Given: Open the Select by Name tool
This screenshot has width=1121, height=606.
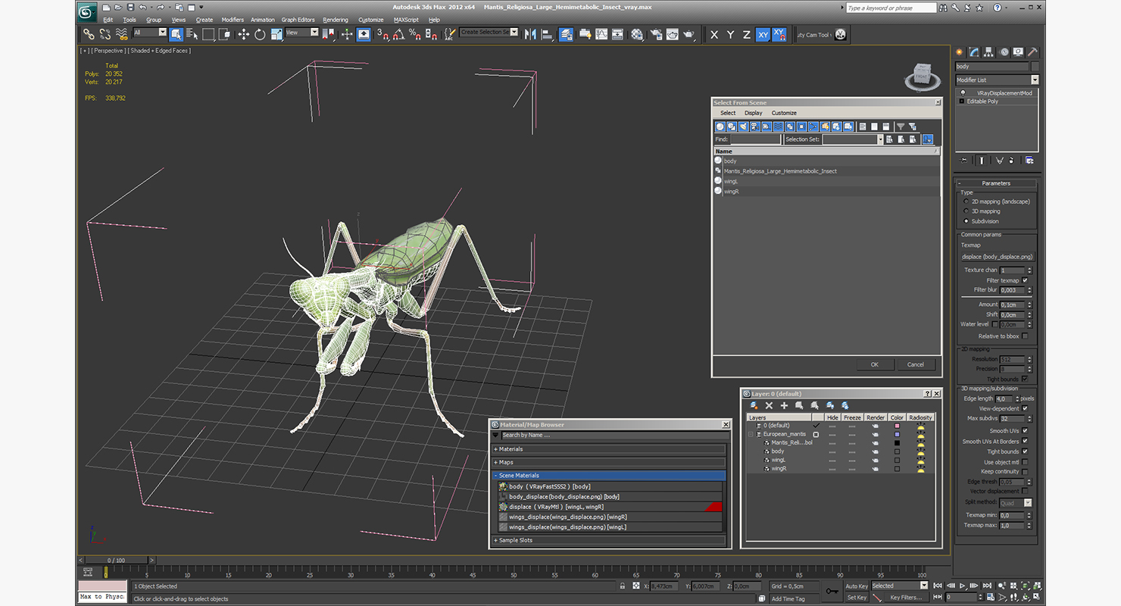Looking at the screenshot, I should (x=192, y=34).
